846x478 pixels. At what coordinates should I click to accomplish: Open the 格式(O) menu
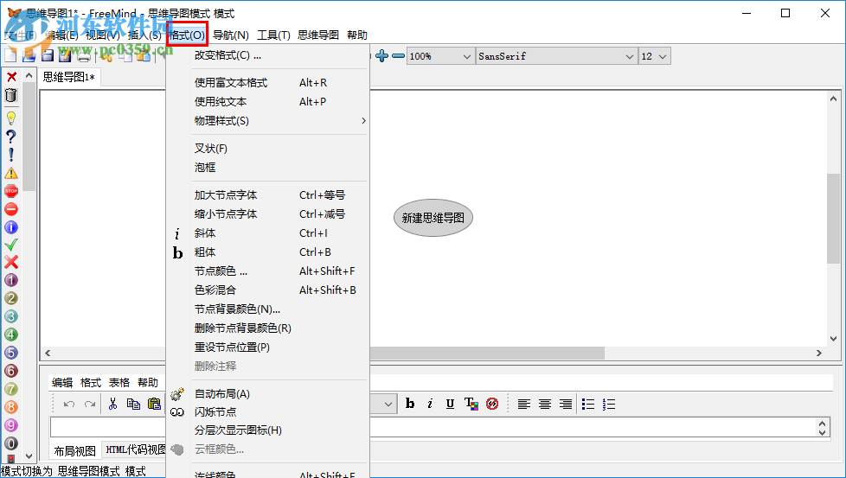tap(187, 35)
